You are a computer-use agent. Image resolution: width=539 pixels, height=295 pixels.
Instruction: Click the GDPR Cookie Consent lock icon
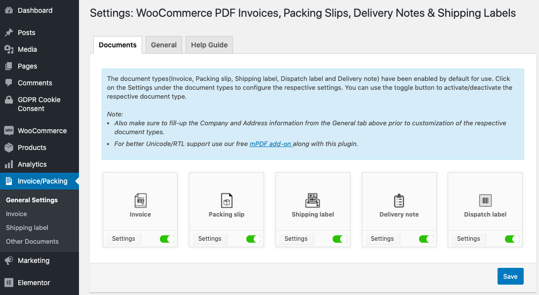click(x=9, y=100)
